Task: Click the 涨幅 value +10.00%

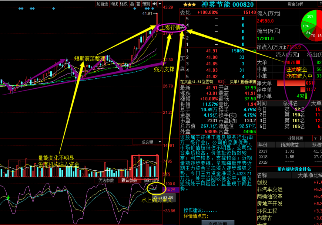Action: [209, 99]
